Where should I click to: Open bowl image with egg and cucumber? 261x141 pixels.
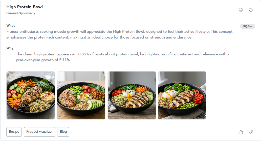132,95
